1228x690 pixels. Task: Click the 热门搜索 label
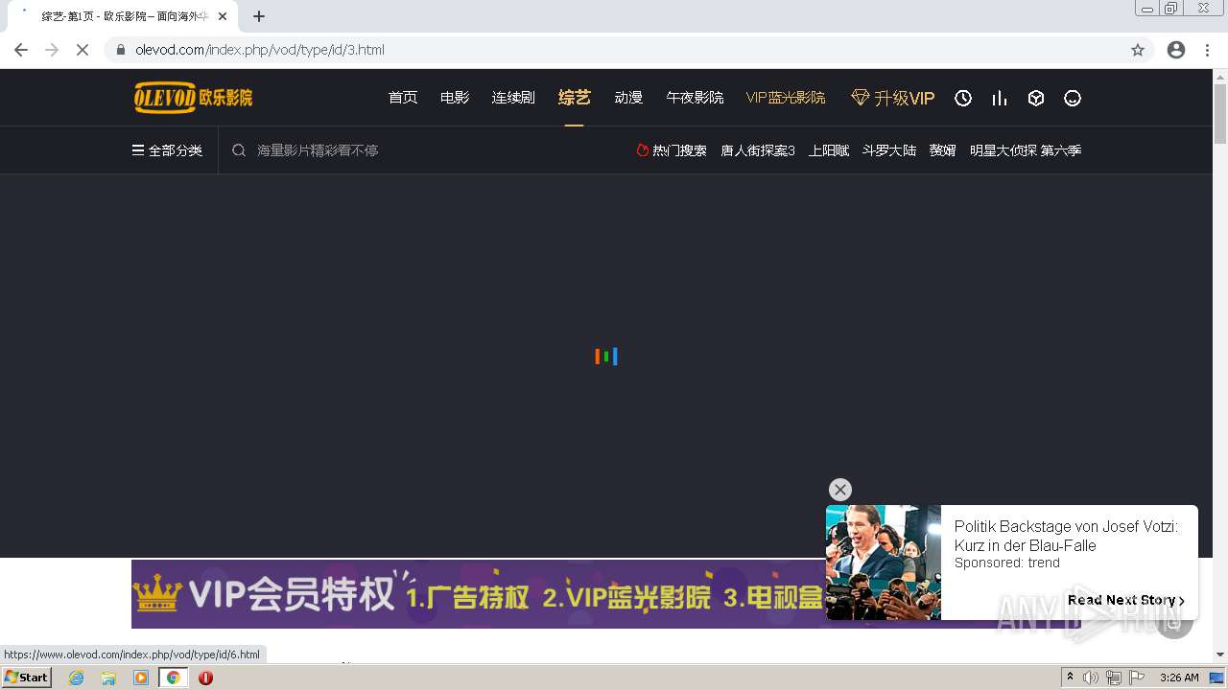[679, 150]
